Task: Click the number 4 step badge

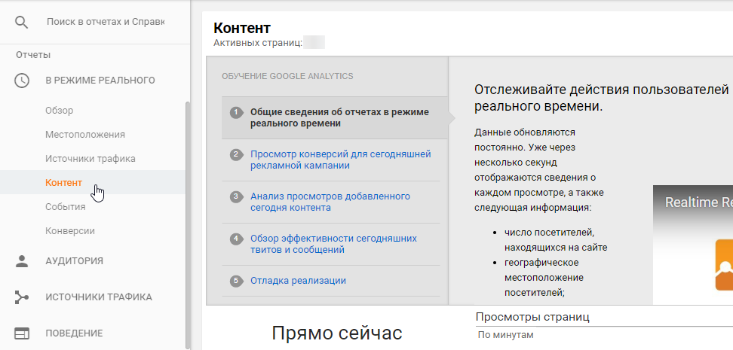Action: (236, 239)
